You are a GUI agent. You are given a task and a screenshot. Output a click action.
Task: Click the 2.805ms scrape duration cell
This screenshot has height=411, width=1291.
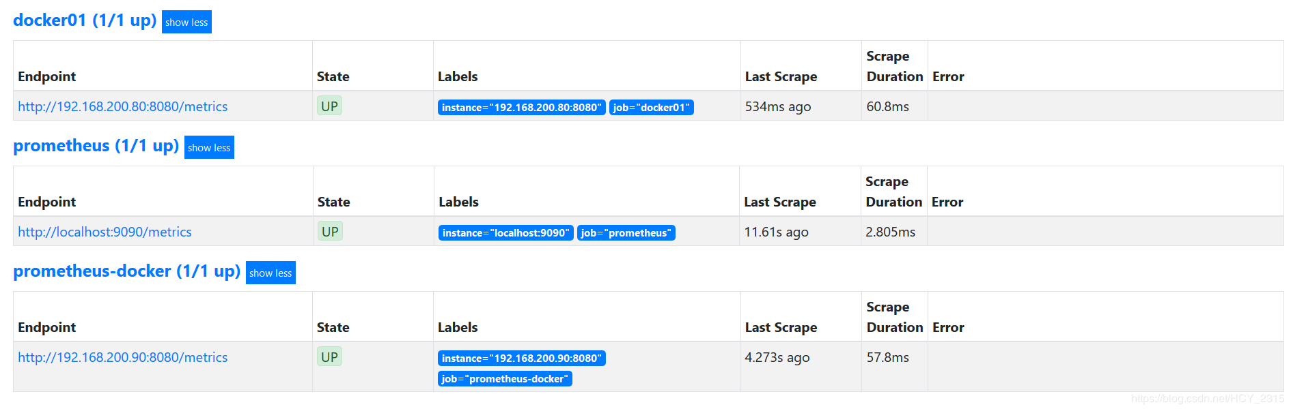pos(890,232)
